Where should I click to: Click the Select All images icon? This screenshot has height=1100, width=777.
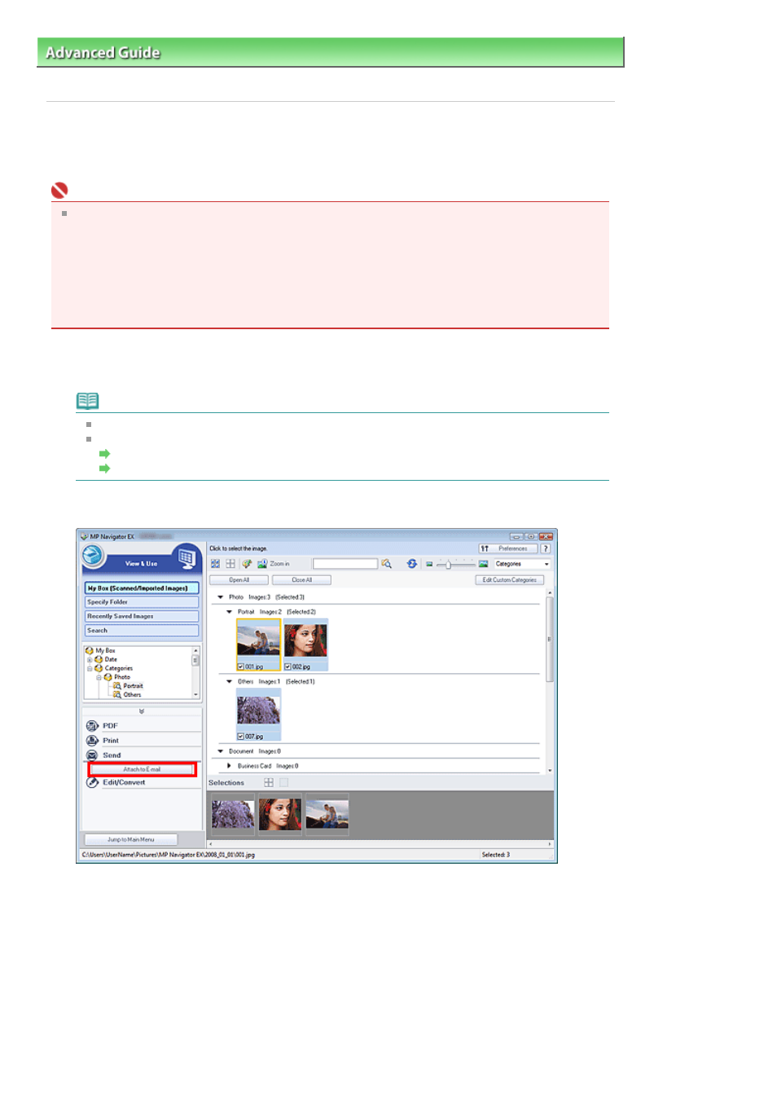point(215,564)
